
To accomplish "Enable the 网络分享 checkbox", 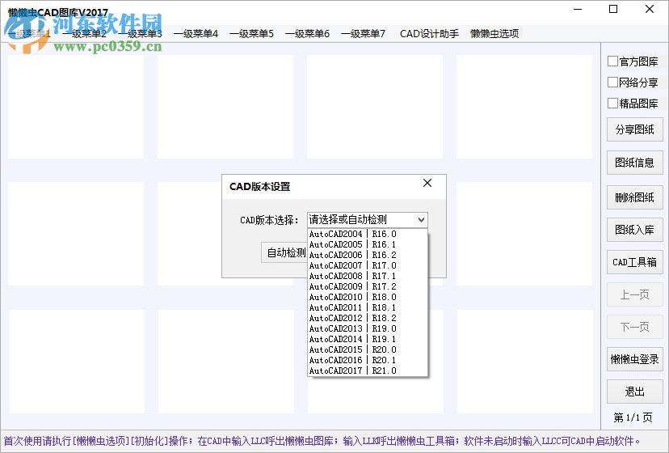I will (612, 82).
